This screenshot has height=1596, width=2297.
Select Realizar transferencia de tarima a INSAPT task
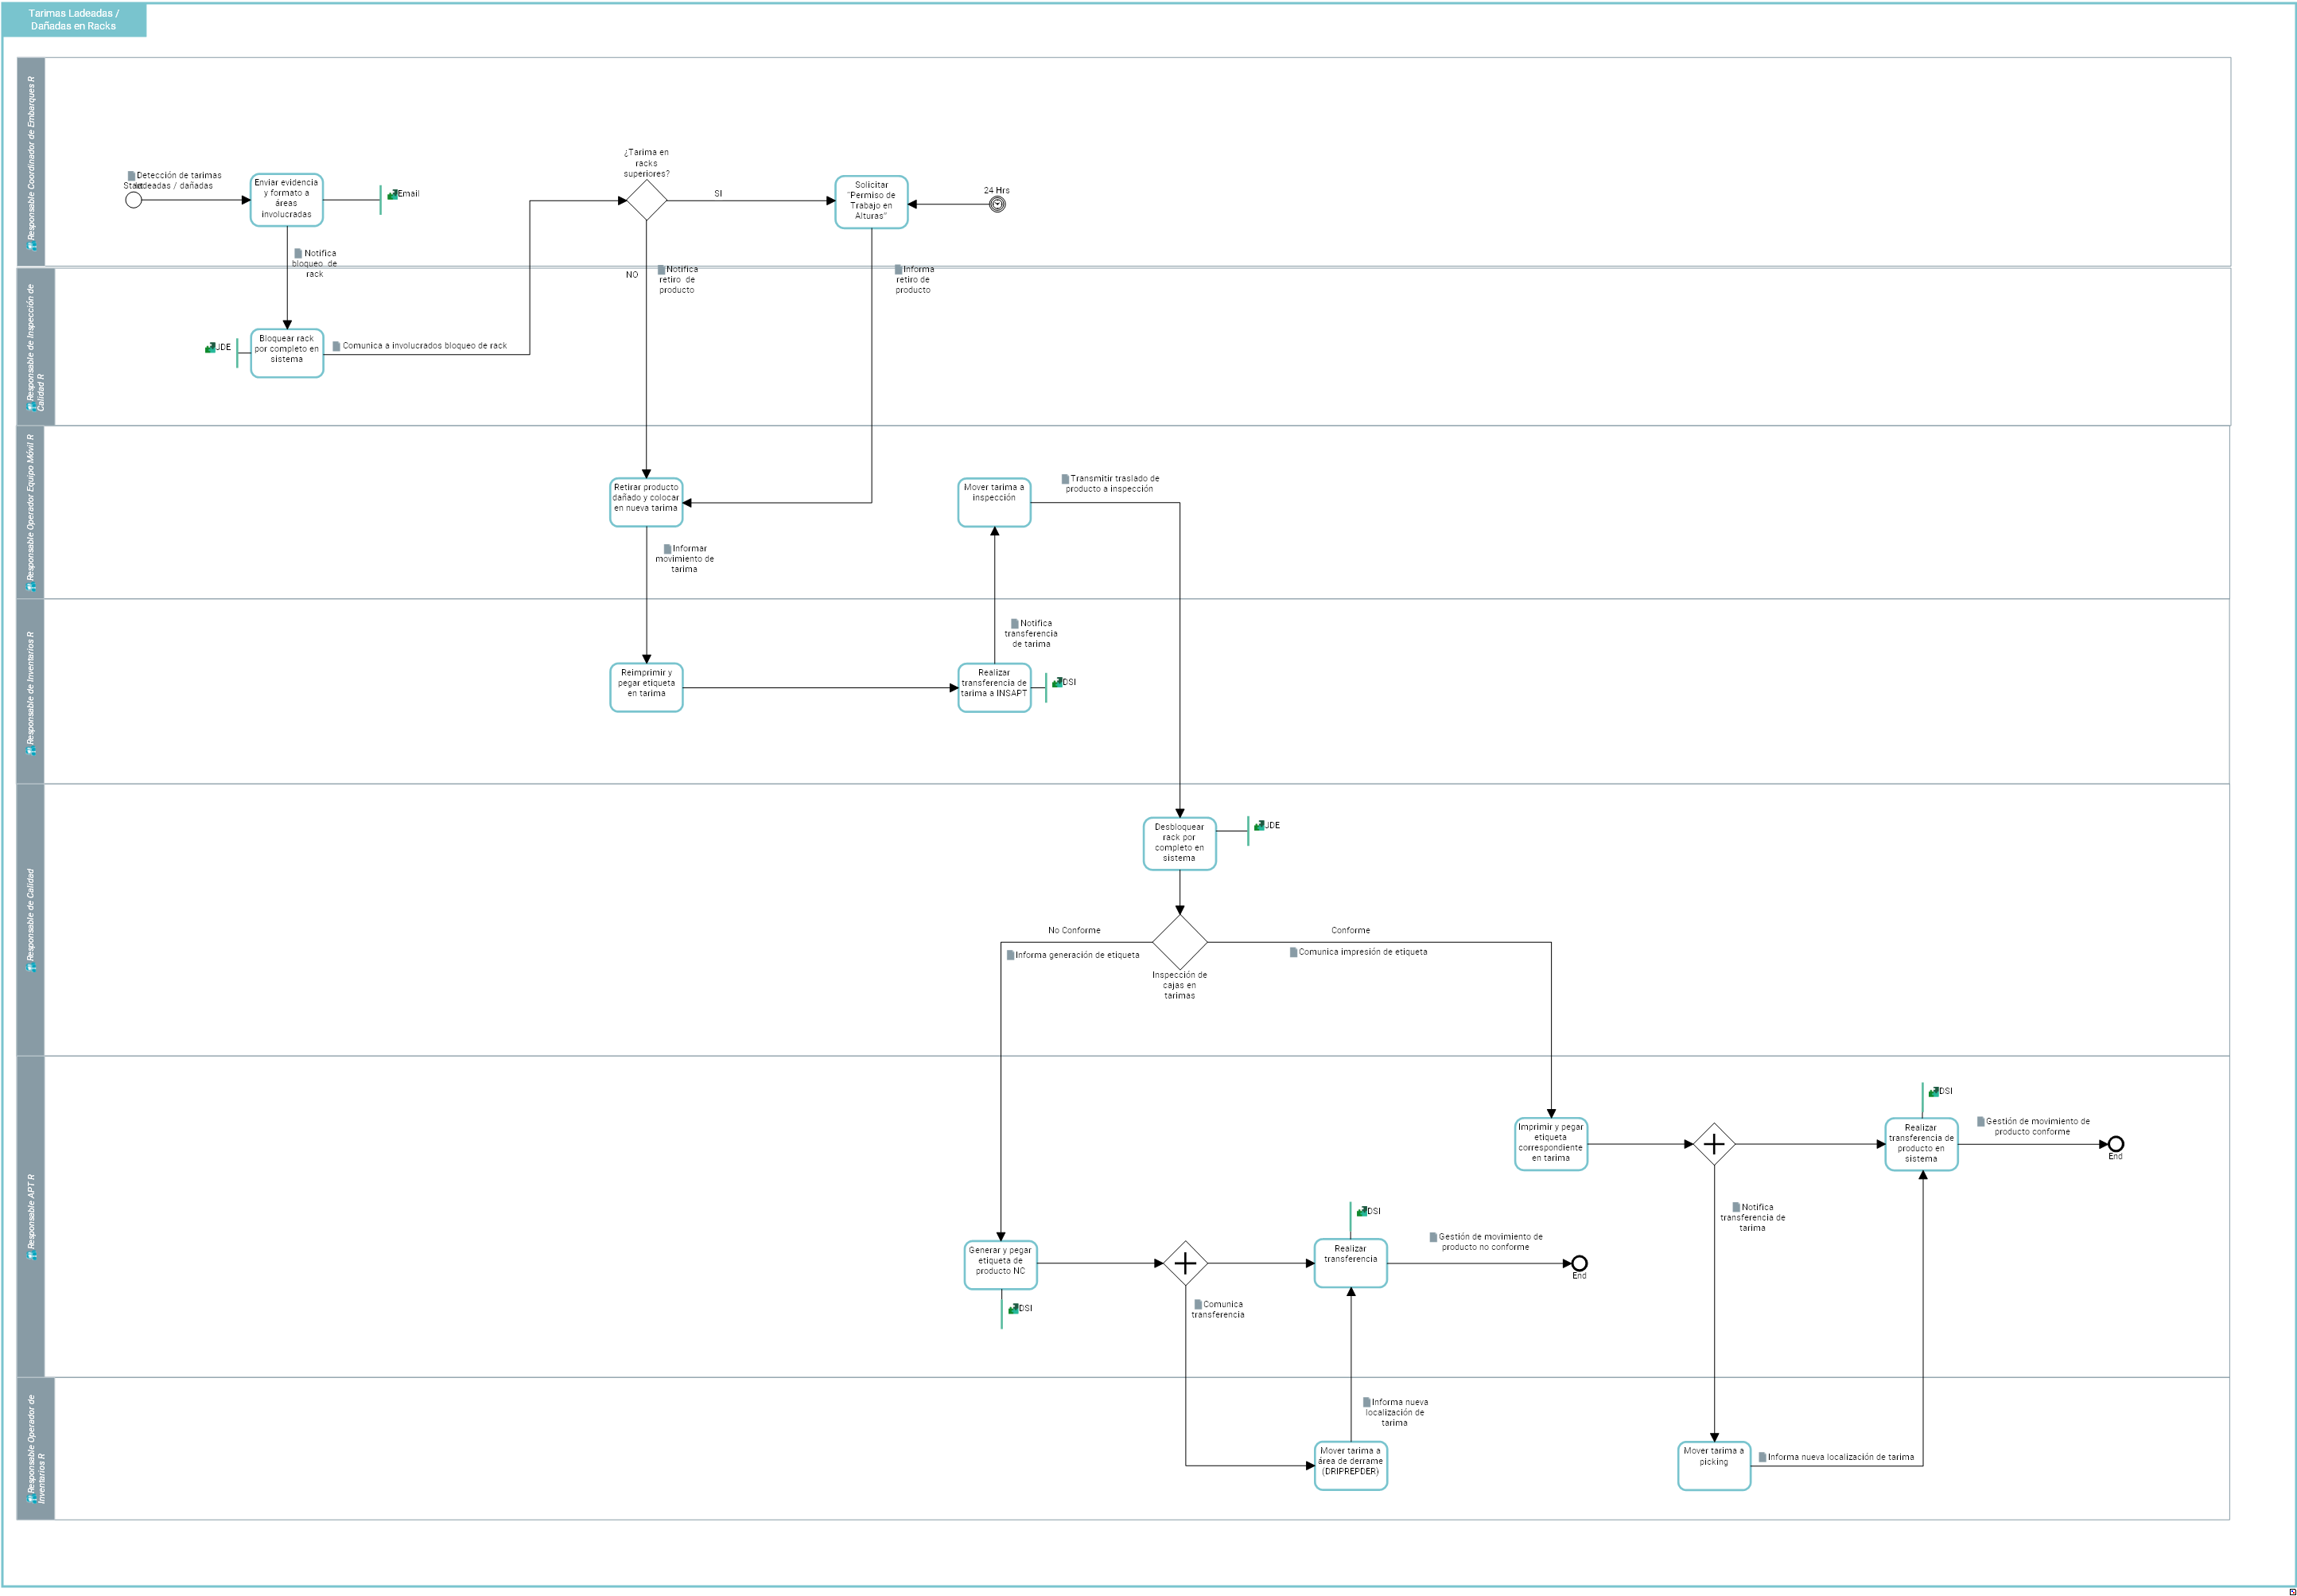994,688
